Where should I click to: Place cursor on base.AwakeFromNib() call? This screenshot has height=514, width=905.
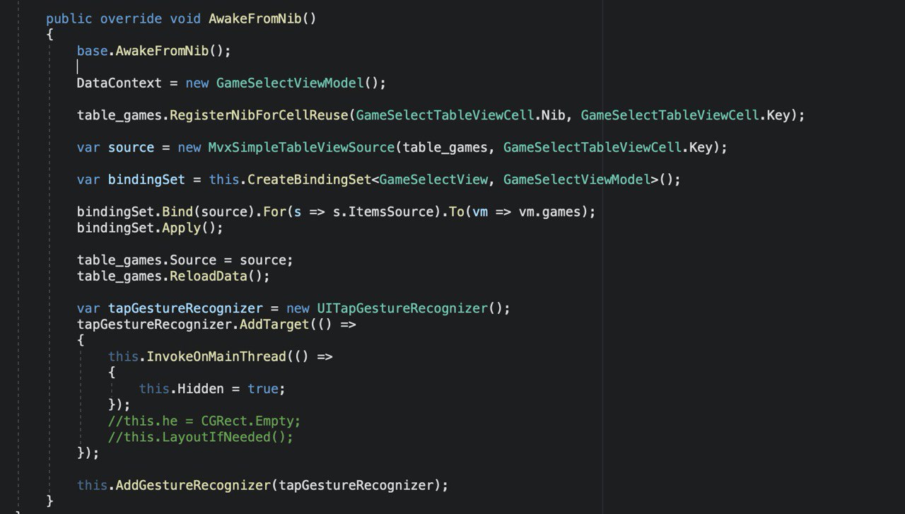tap(154, 51)
